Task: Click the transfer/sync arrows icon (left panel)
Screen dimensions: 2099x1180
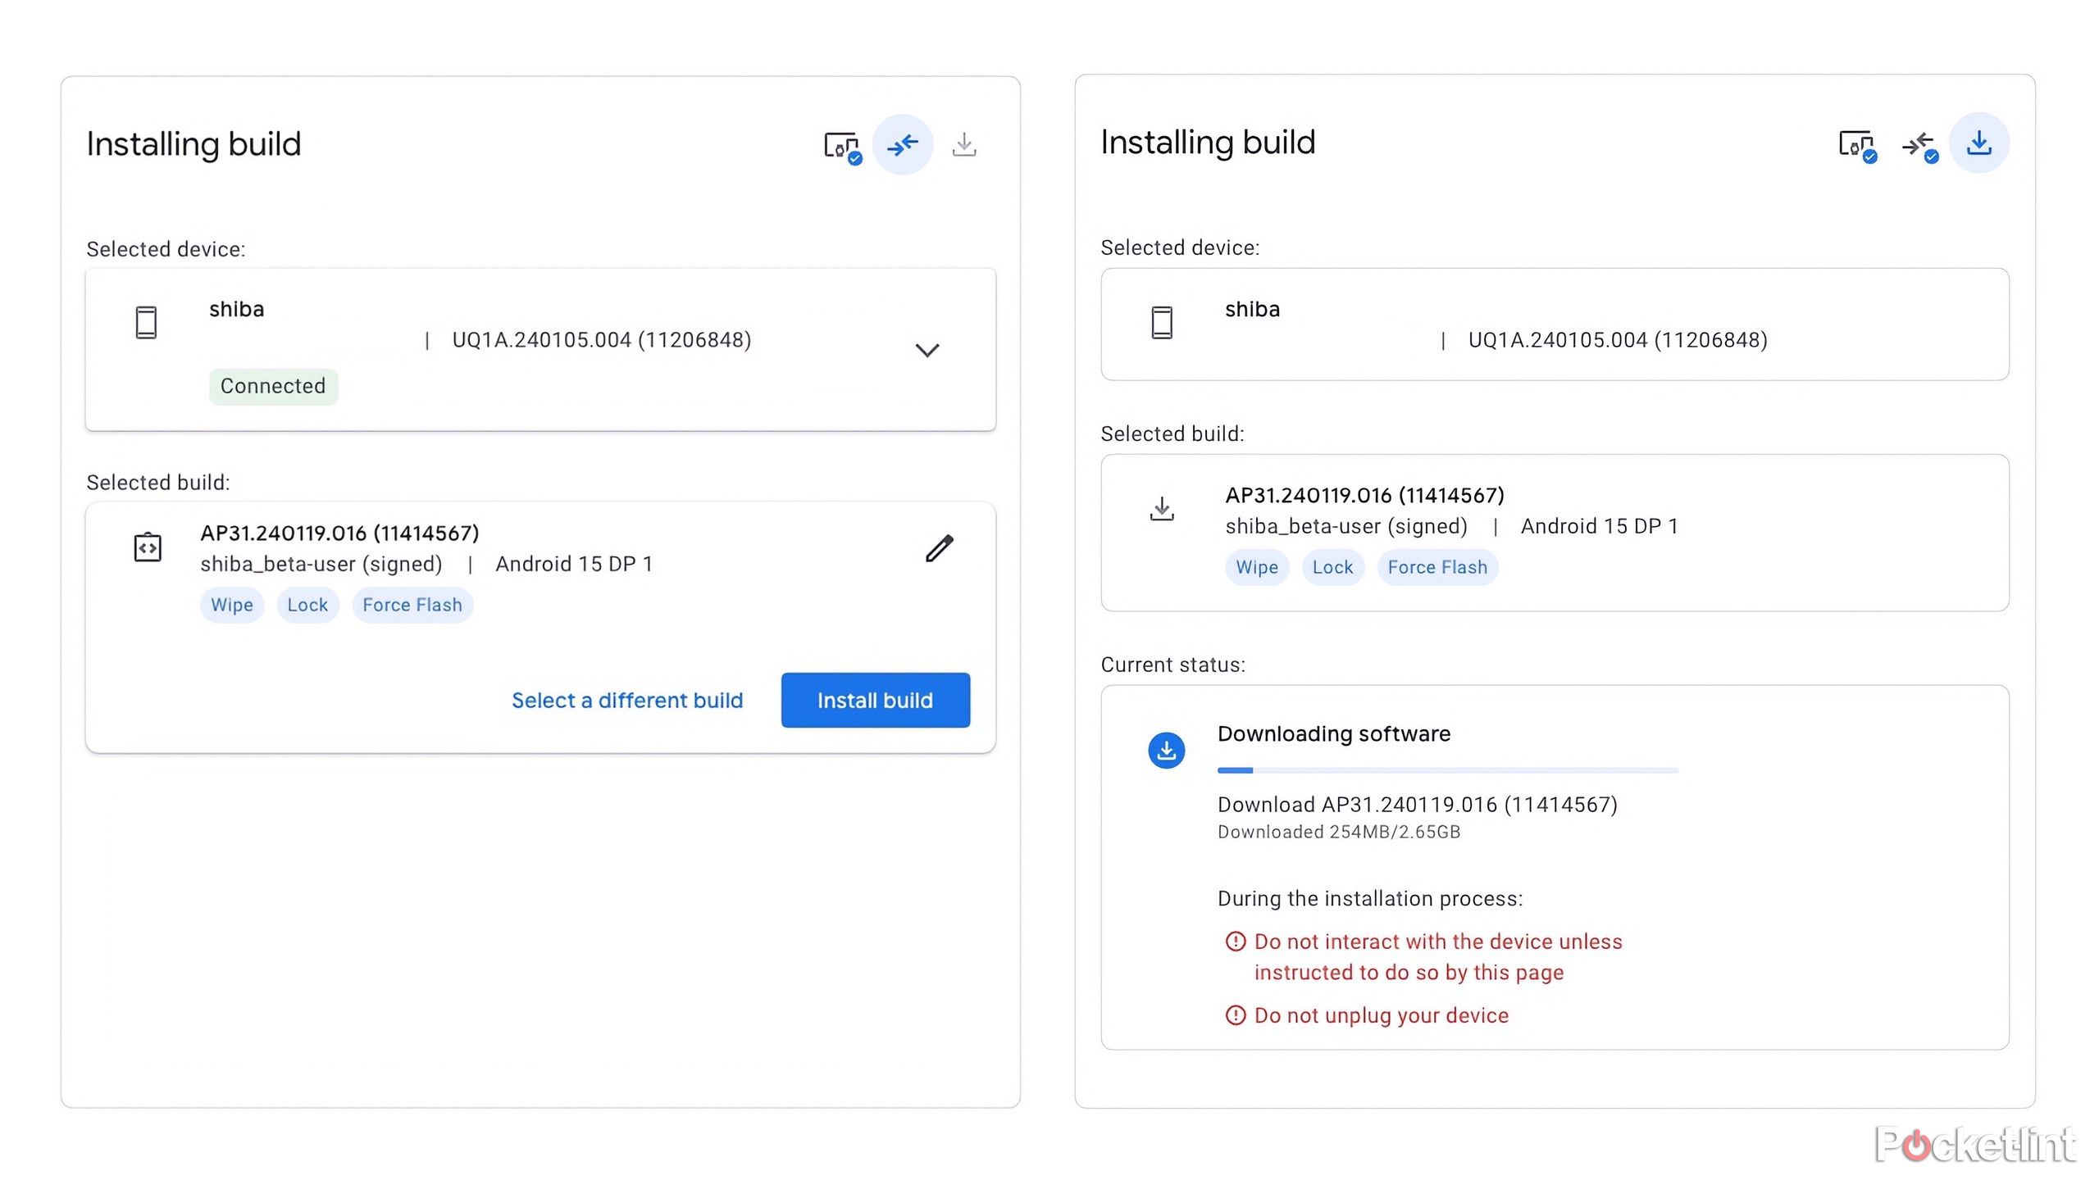Action: pyautogui.click(x=903, y=144)
